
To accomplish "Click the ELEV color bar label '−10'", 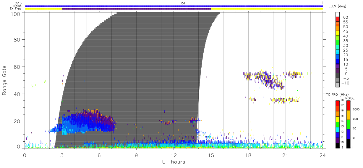I will (x=345, y=83).
